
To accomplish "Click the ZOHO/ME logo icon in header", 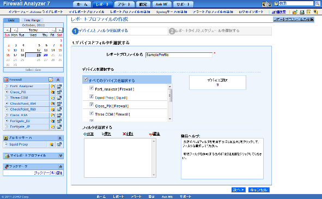I will [x=266, y=4].
